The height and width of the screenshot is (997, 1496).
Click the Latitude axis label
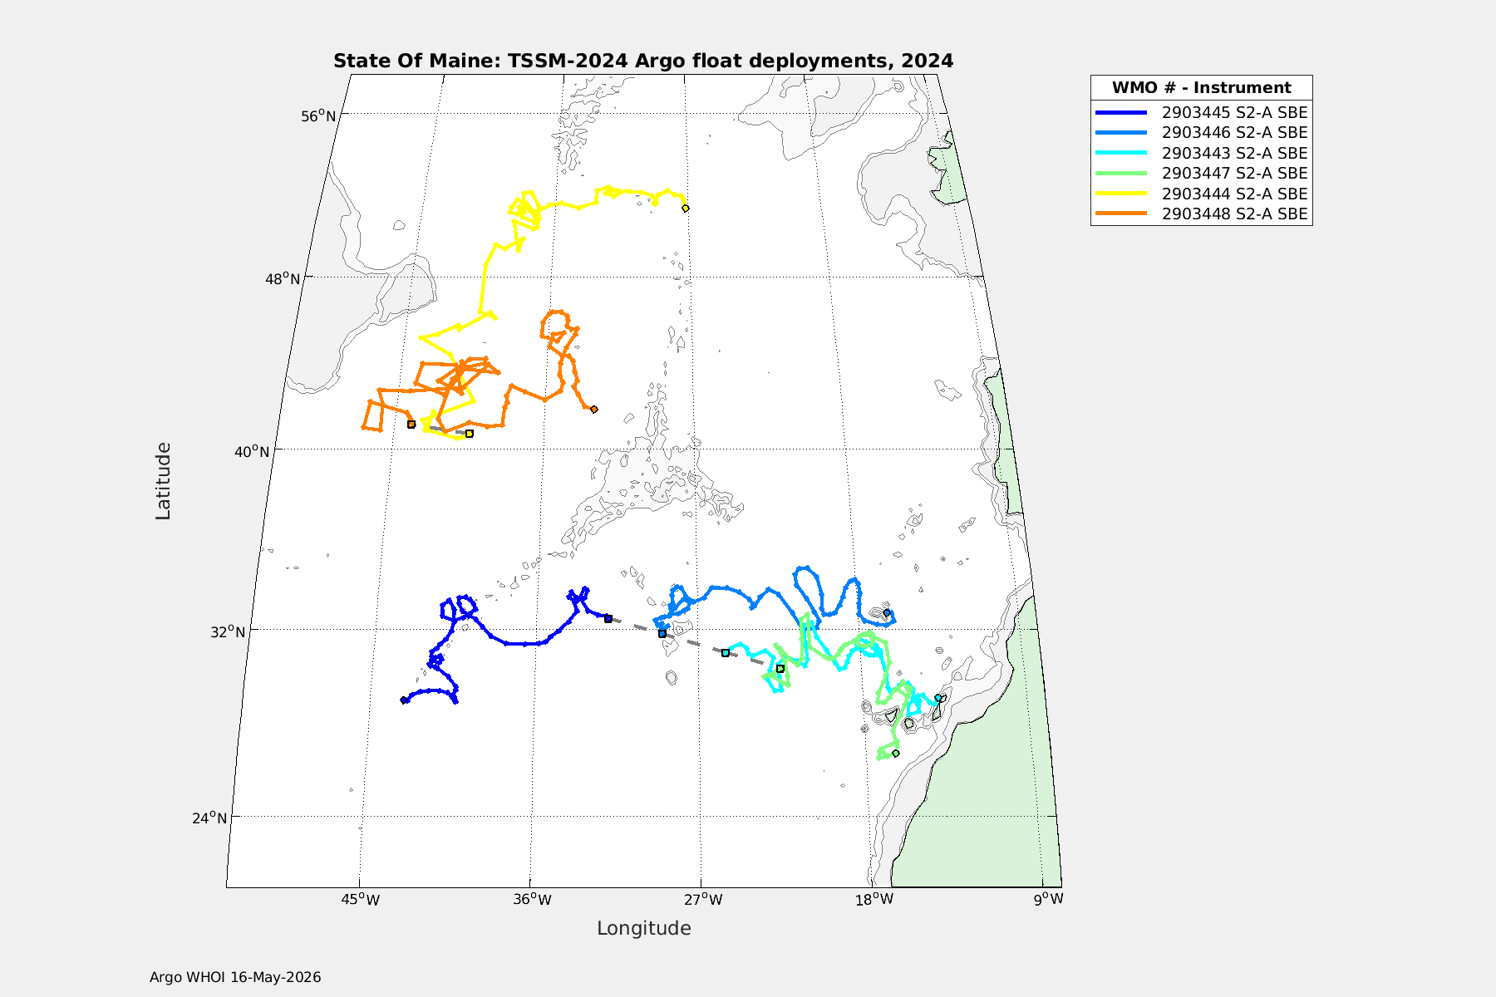[163, 481]
